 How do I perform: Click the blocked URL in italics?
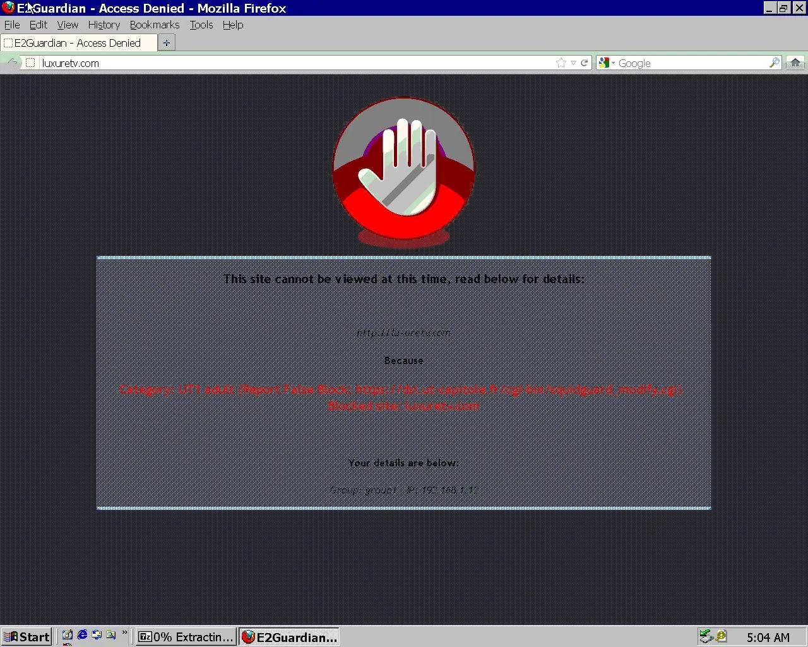403,332
